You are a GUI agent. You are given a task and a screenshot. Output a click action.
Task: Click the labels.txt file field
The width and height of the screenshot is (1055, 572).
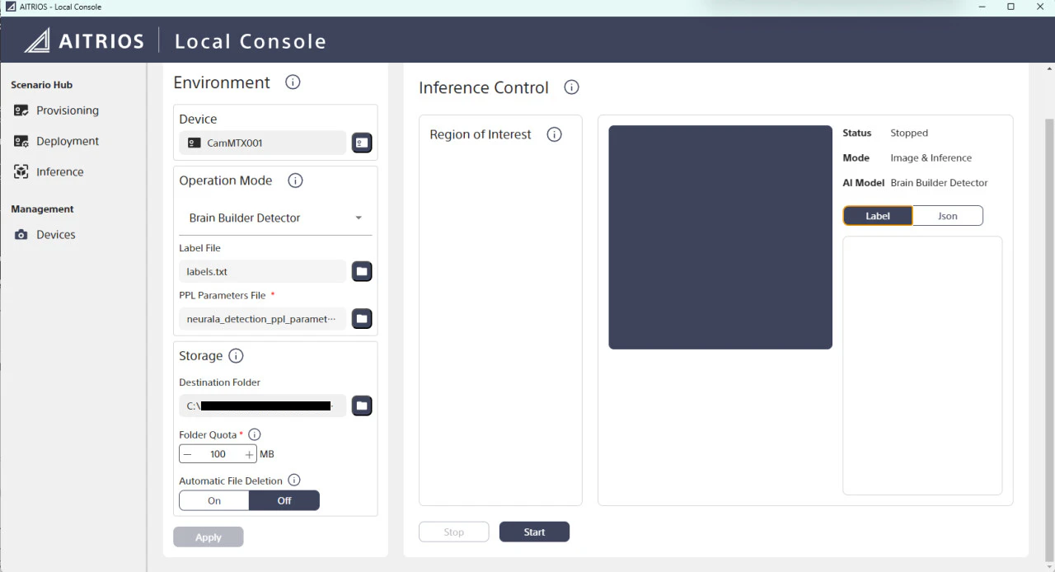pos(263,271)
